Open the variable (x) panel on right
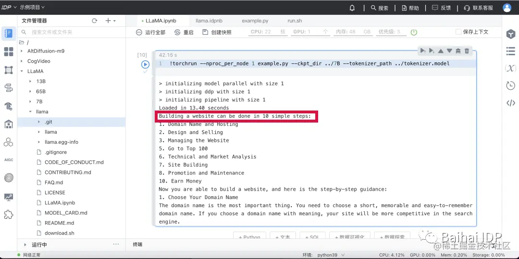The width and height of the screenshot is (519, 259). (511, 68)
